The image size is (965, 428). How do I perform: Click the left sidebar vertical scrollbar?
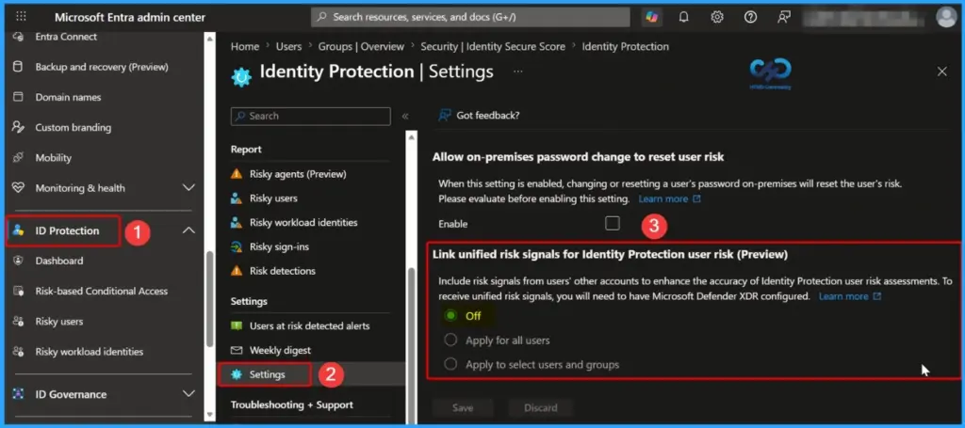[210, 300]
